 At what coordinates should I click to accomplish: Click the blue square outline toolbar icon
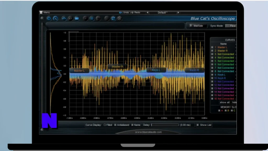(x=92, y=18)
